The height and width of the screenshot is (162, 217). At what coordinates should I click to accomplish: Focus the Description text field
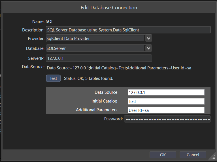(x=128, y=30)
